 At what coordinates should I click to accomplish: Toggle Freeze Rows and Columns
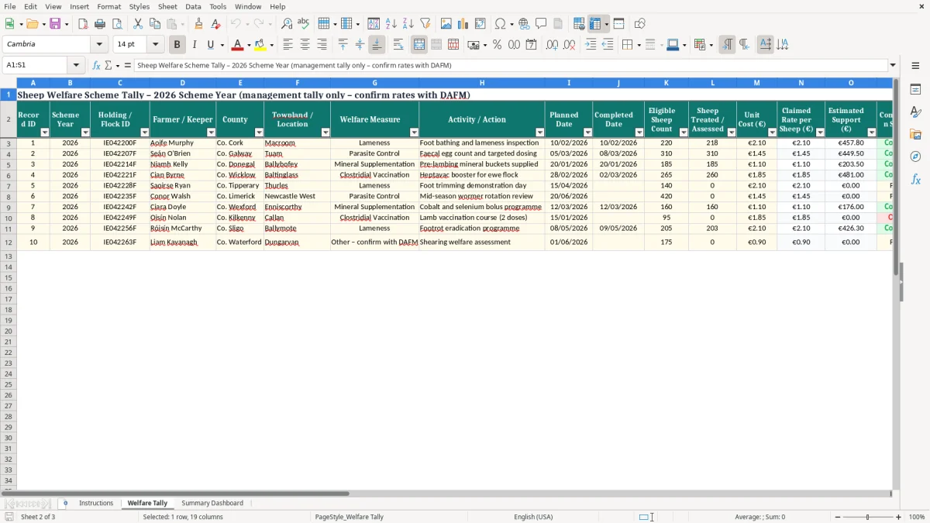[x=595, y=24]
